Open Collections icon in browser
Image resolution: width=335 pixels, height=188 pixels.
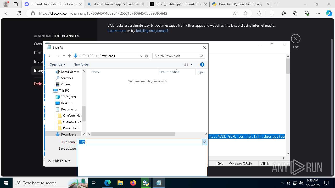pyautogui.click(x=295, y=13)
